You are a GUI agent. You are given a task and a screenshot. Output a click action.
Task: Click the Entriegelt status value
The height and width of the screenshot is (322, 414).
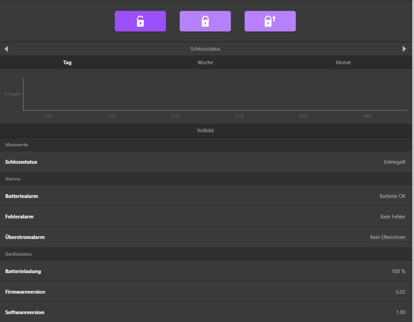point(395,162)
